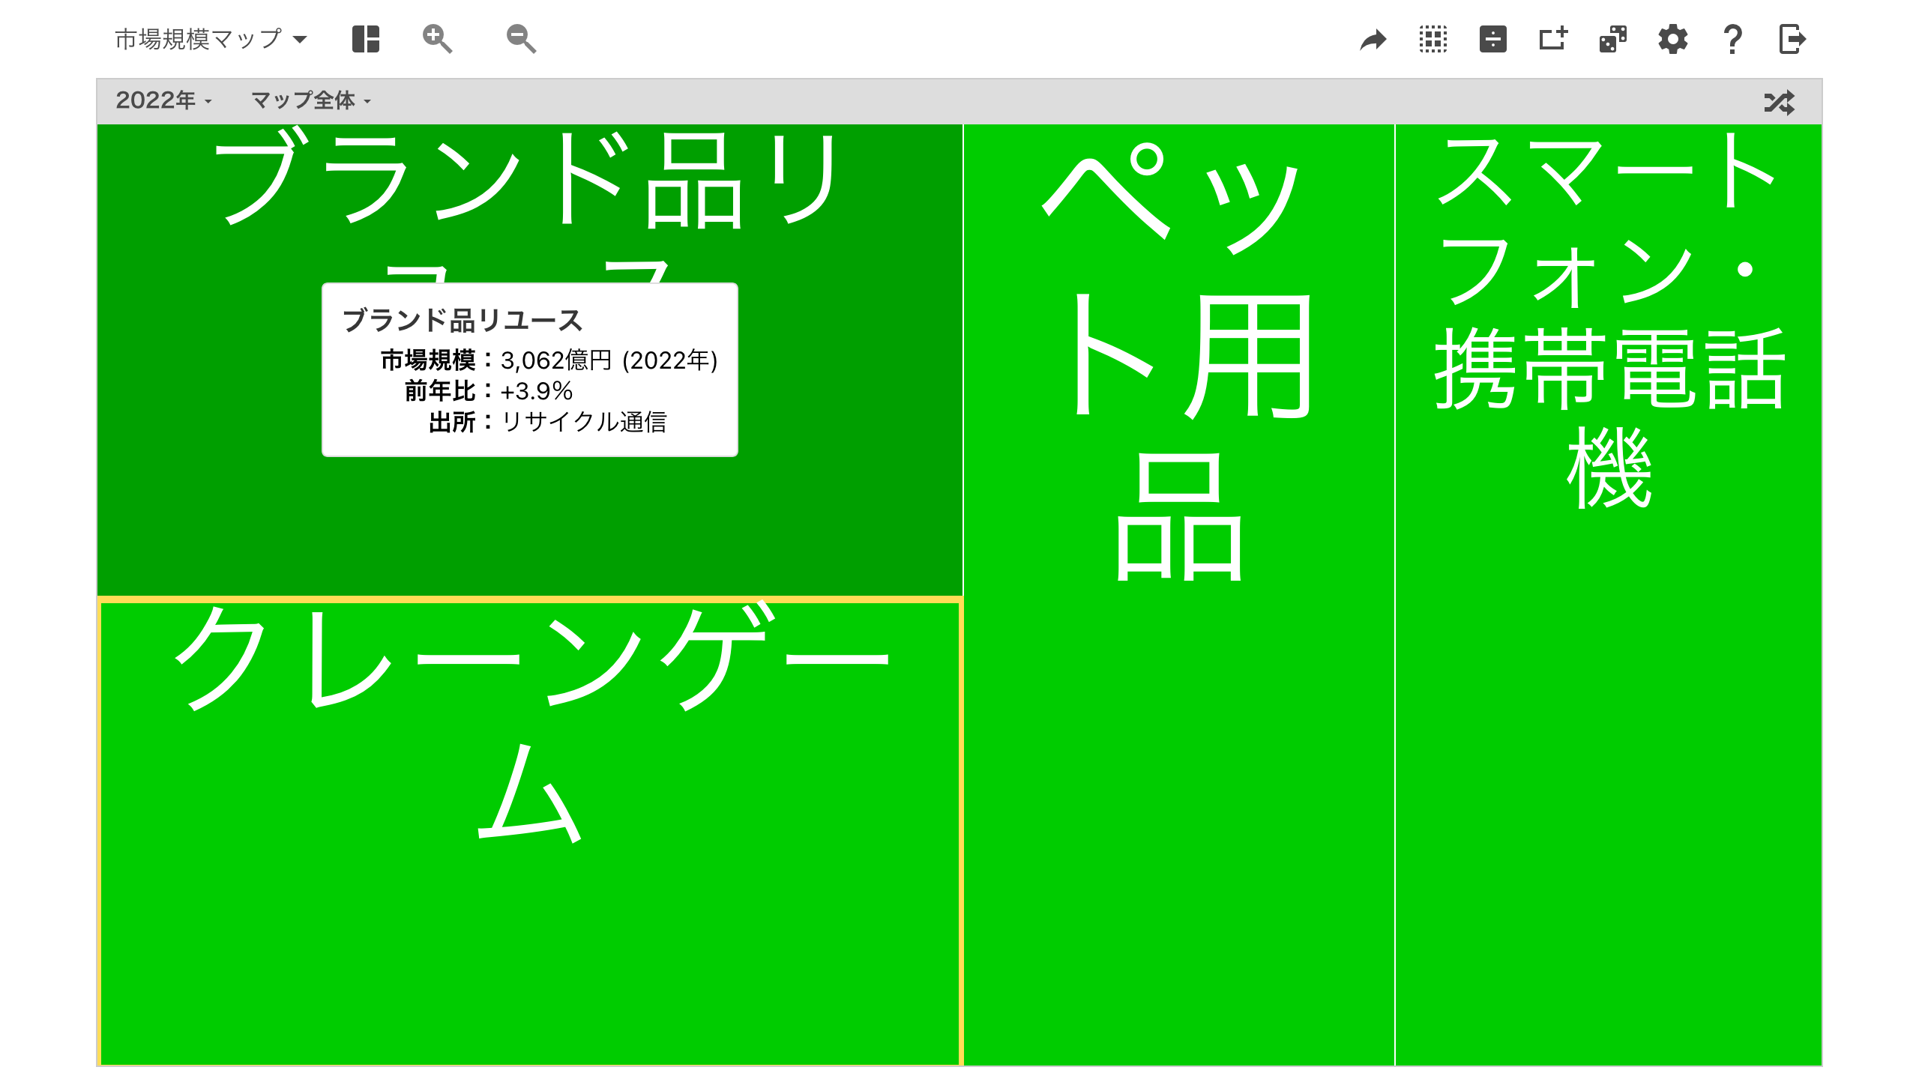Expand the マップ全体 dropdown
The image size is (1919, 1079).
click(311, 100)
